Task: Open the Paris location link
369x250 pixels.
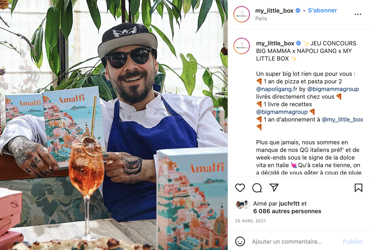Action: click(x=261, y=19)
